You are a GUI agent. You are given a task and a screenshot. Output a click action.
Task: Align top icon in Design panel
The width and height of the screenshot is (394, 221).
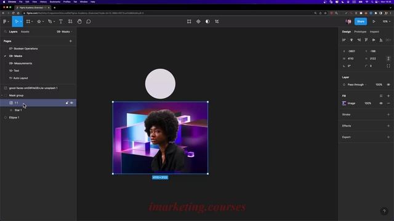(366, 40)
